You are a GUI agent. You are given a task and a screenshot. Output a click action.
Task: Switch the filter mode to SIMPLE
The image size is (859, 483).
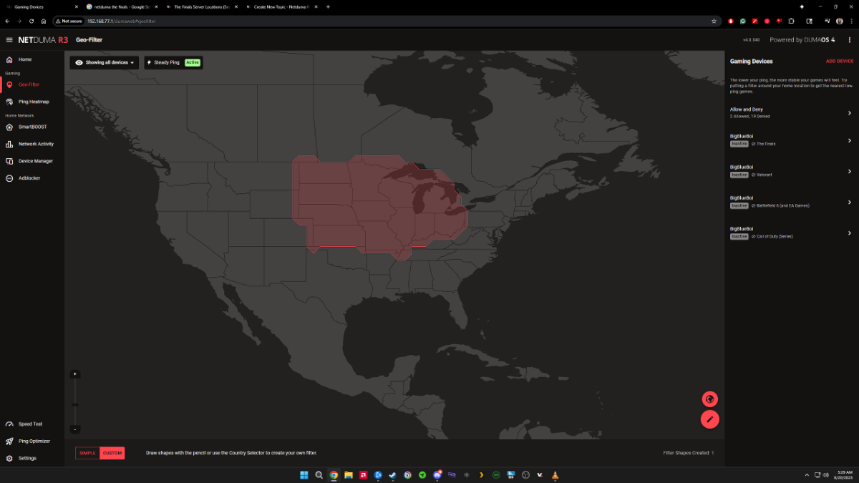(x=87, y=453)
